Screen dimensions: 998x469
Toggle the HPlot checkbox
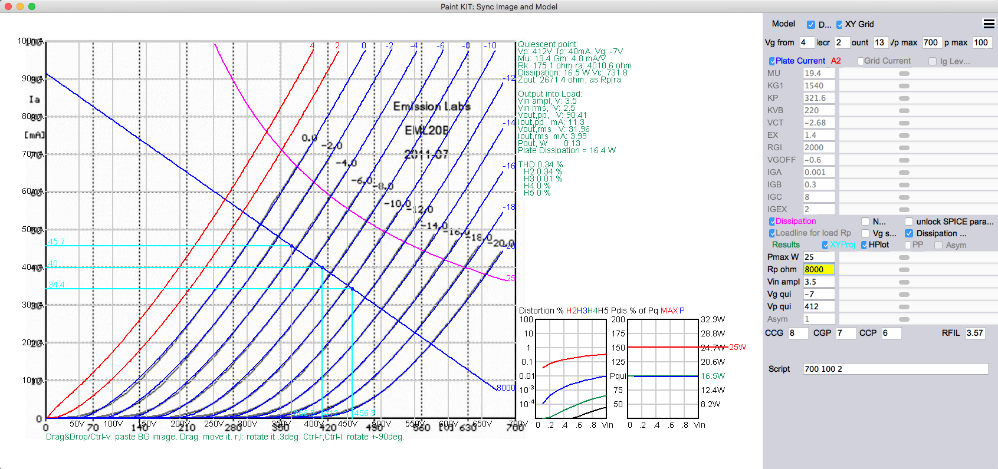click(864, 245)
